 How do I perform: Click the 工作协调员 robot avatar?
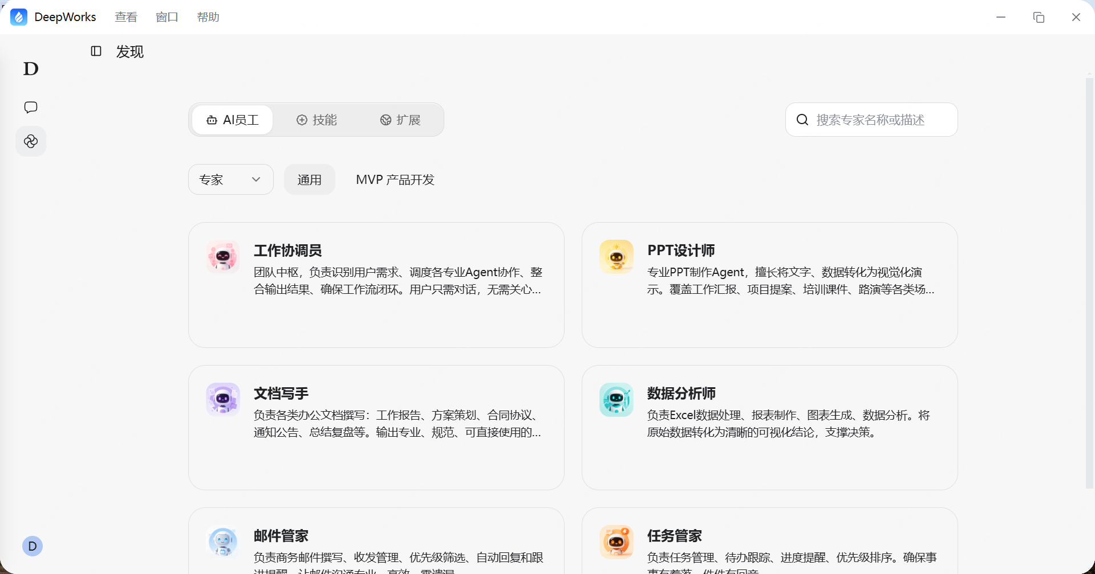(x=223, y=256)
